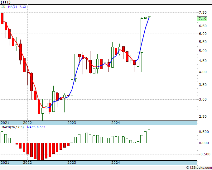This screenshot has width=212, height=170.
Task: Select 2023 on the price chart time axis
Action: (x=72, y=123)
